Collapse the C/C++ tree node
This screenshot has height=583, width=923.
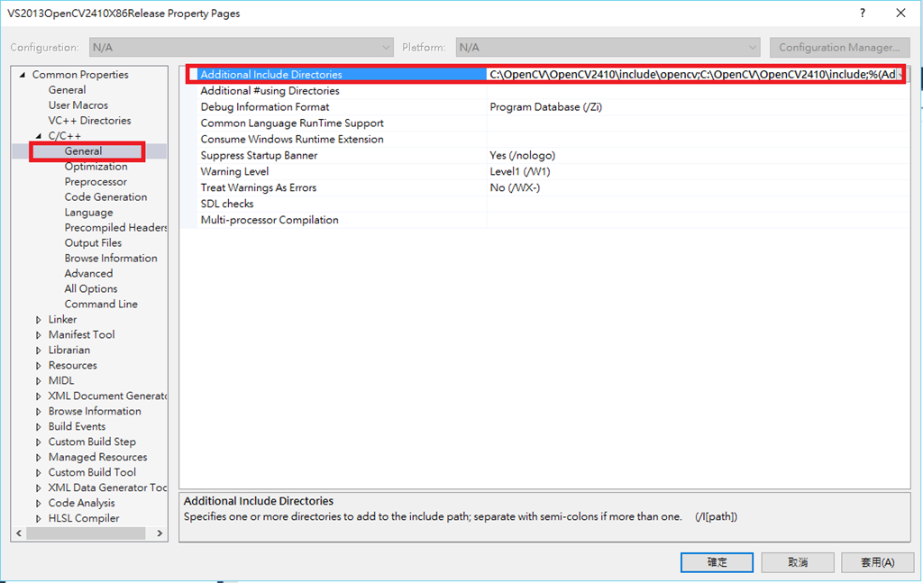point(39,136)
